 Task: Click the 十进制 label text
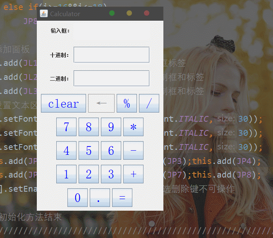[60, 55]
